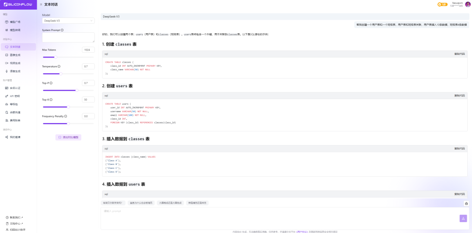This screenshot has width=472, height=233.
Task: Adjust the Top-P slider handle
Action: (77, 90)
